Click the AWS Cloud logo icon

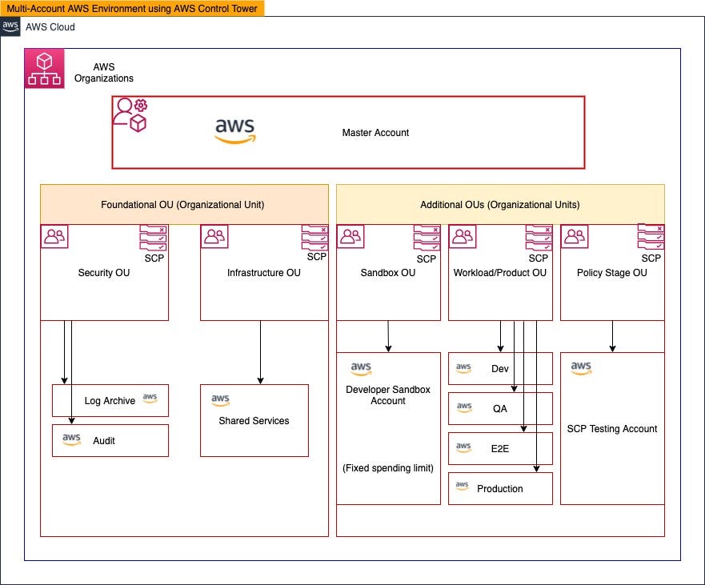(10, 26)
